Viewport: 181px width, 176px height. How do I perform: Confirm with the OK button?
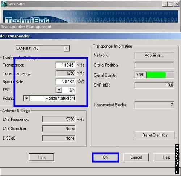[106, 157]
